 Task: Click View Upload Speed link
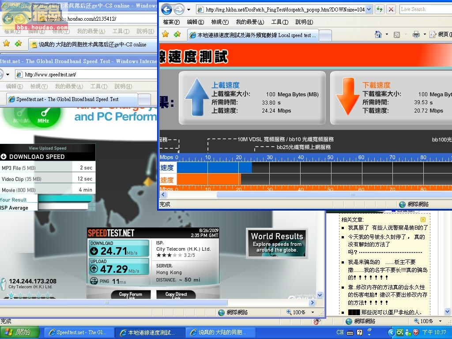coord(48,148)
